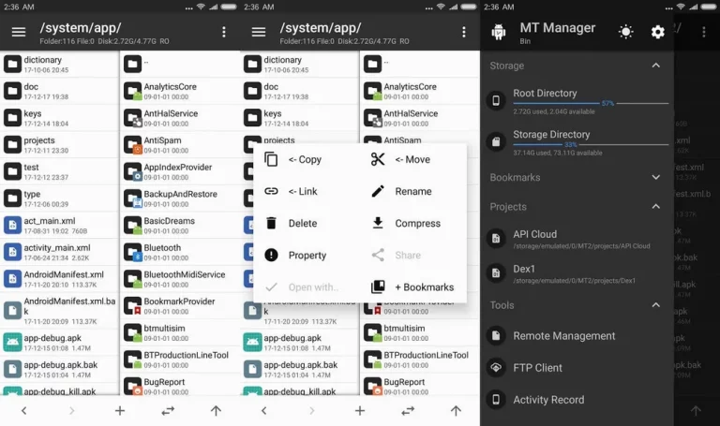Expand the Bookmarks section
The image size is (720, 426).
pyautogui.click(x=655, y=178)
